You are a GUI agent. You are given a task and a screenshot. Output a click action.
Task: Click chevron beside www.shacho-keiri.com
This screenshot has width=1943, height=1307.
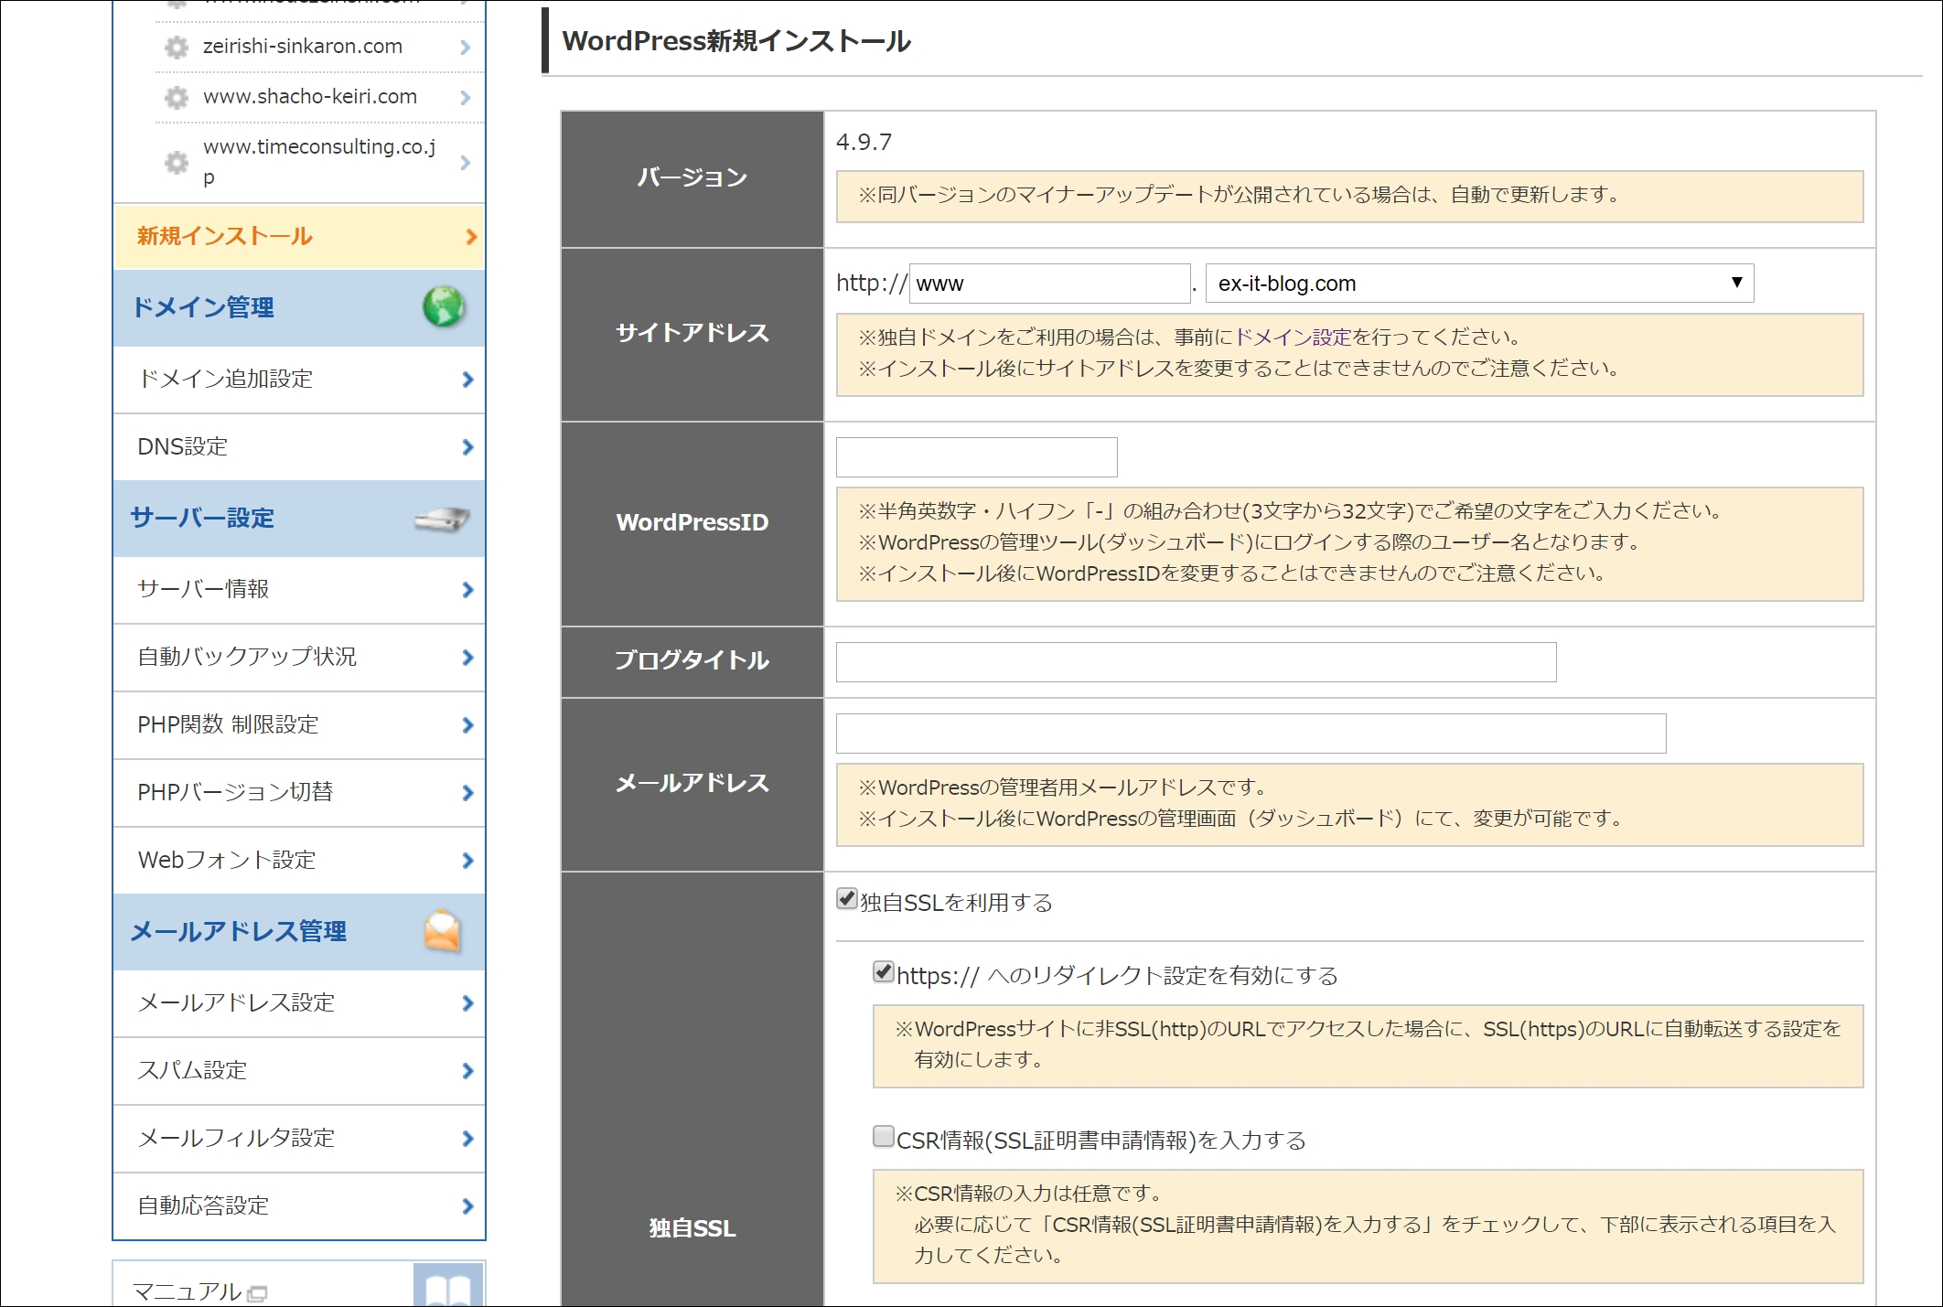[x=465, y=97]
